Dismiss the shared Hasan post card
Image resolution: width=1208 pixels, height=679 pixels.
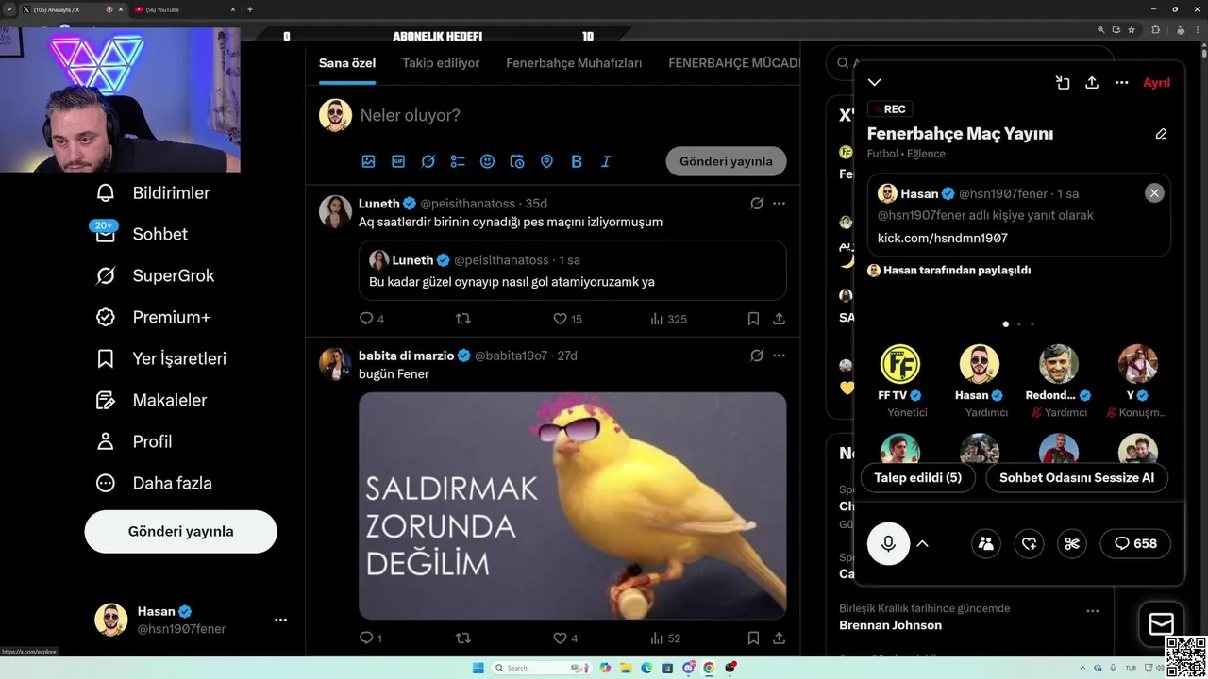pyautogui.click(x=1154, y=192)
